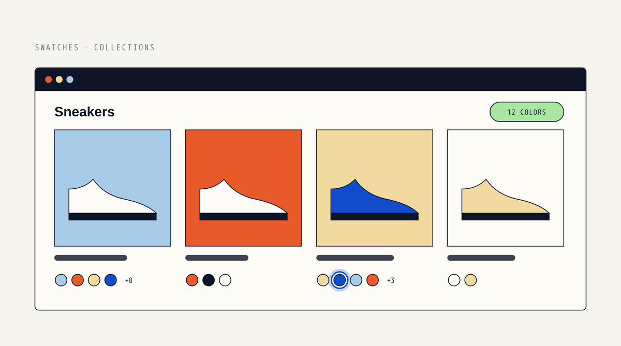This screenshot has height=346, width=621.
Task: Open the tan sneaker on white thumbnail
Action: 506,188
